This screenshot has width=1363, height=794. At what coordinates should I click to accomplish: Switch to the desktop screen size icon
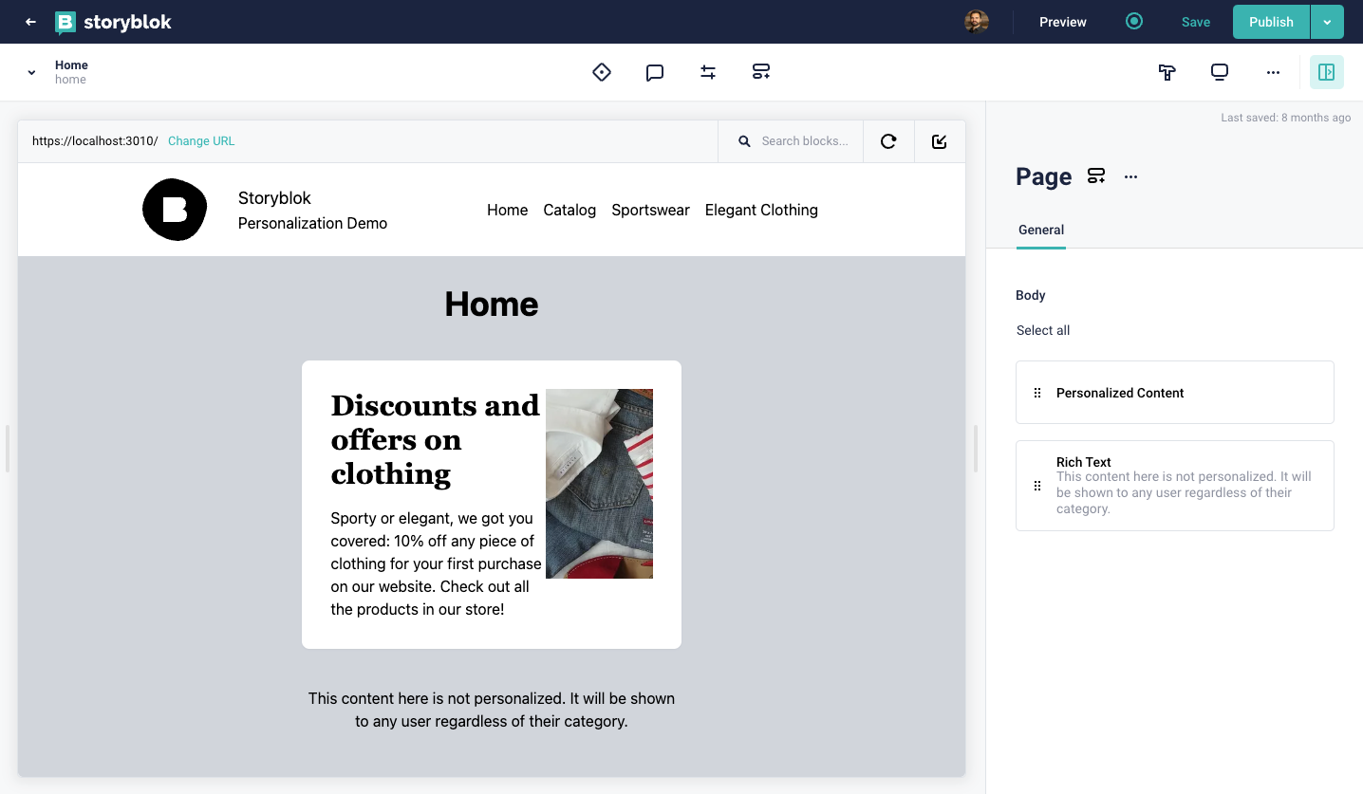pyautogui.click(x=1221, y=72)
